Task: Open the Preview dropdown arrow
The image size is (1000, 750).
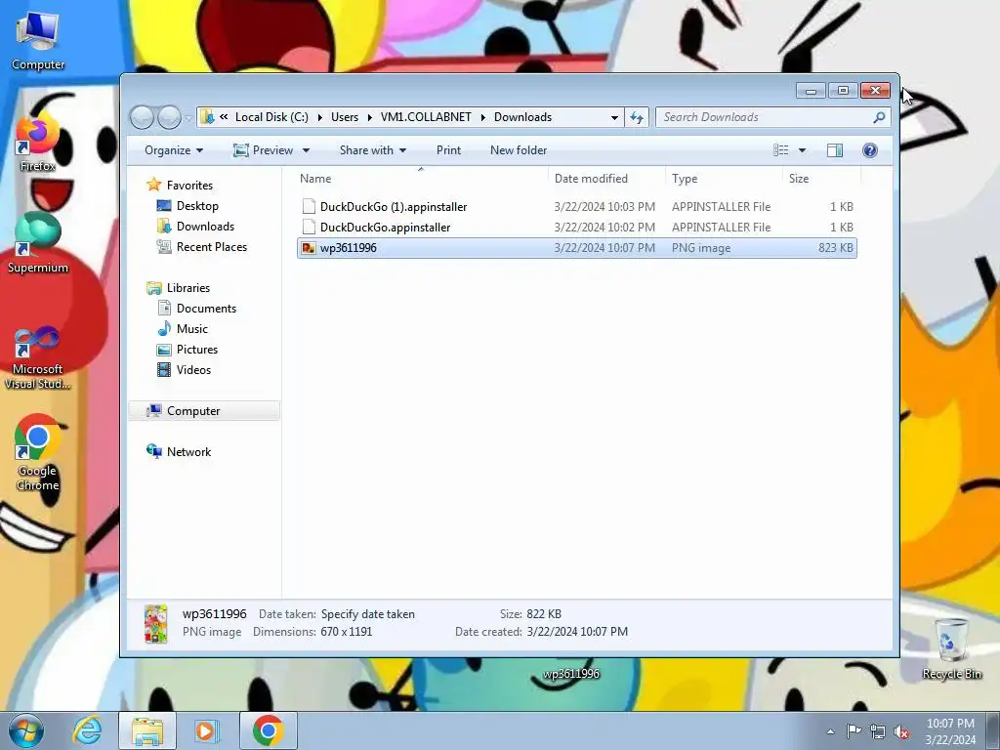Action: click(x=306, y=150)
